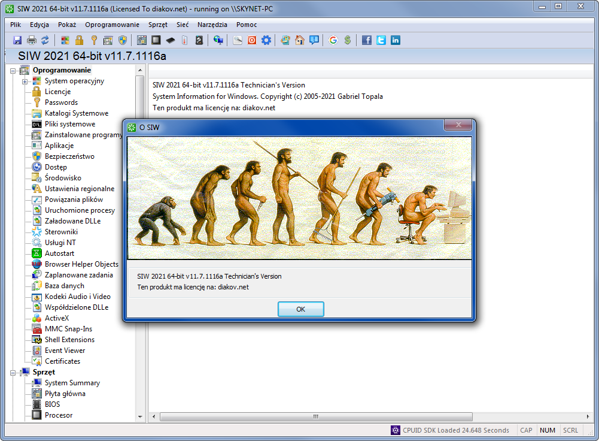The height and width of the screenshot is (441, 599).
Task: Select Licencje in the tree
Action: pos(57,92)
